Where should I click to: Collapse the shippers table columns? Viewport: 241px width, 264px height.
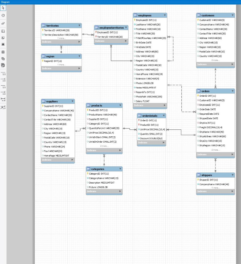pyautogui.click(x=233, y=175)
